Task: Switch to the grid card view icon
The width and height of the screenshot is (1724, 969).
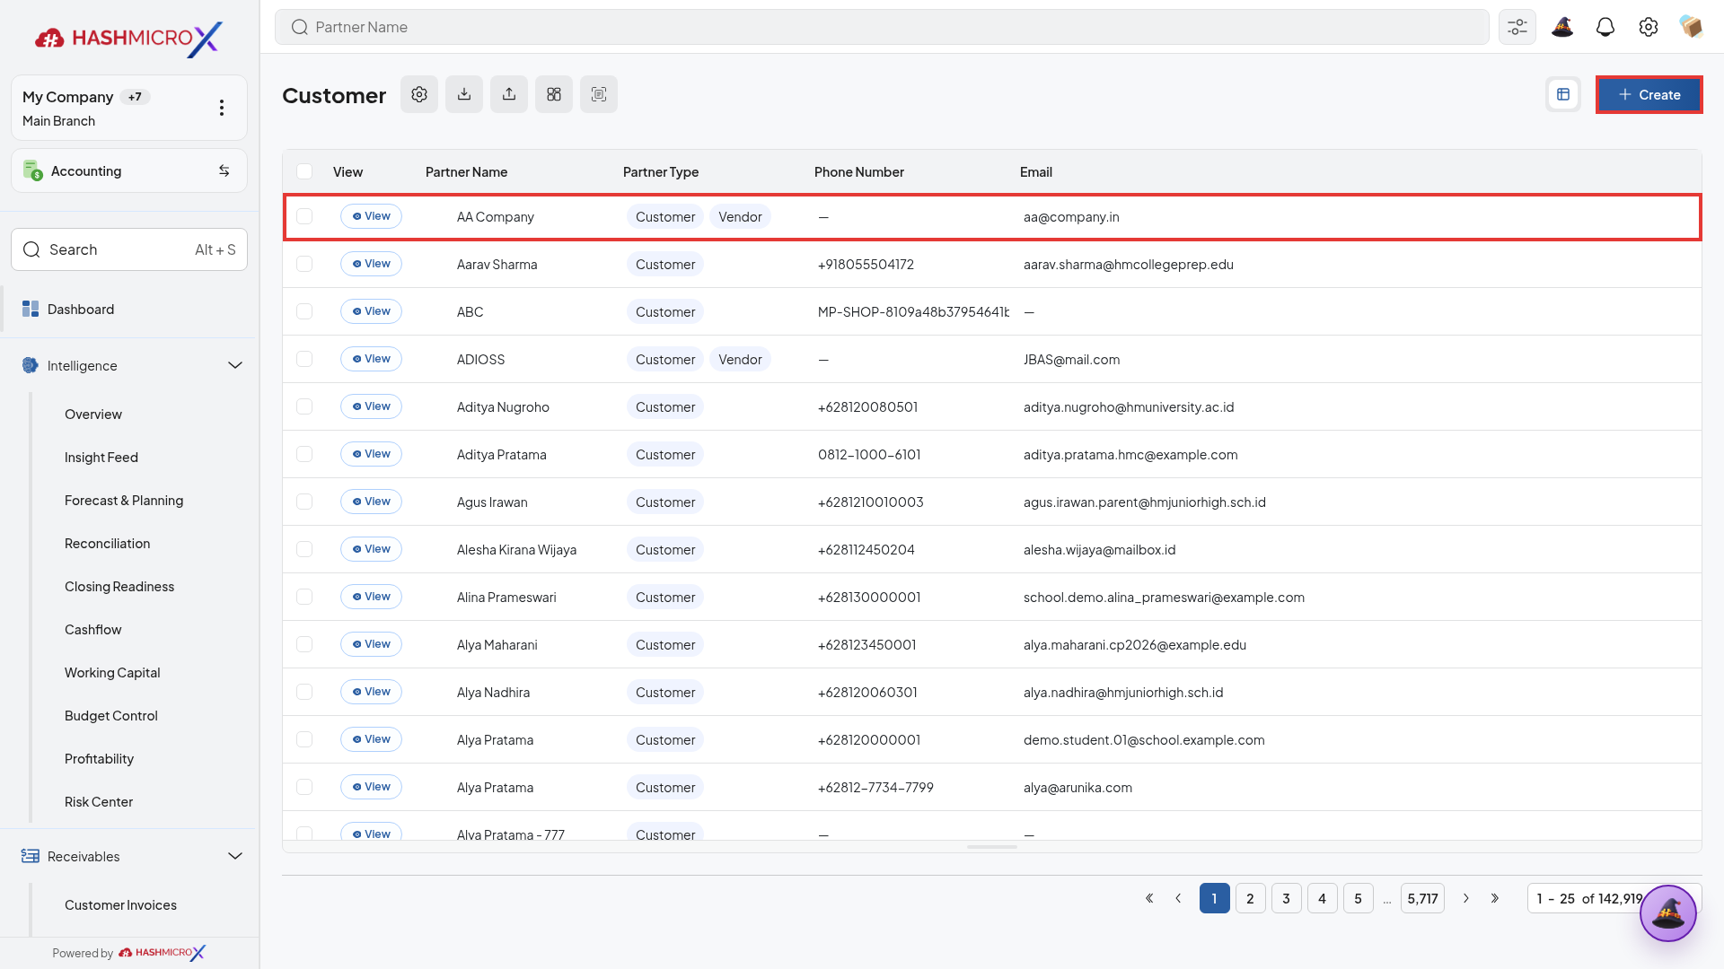Action: pos(554,94)
